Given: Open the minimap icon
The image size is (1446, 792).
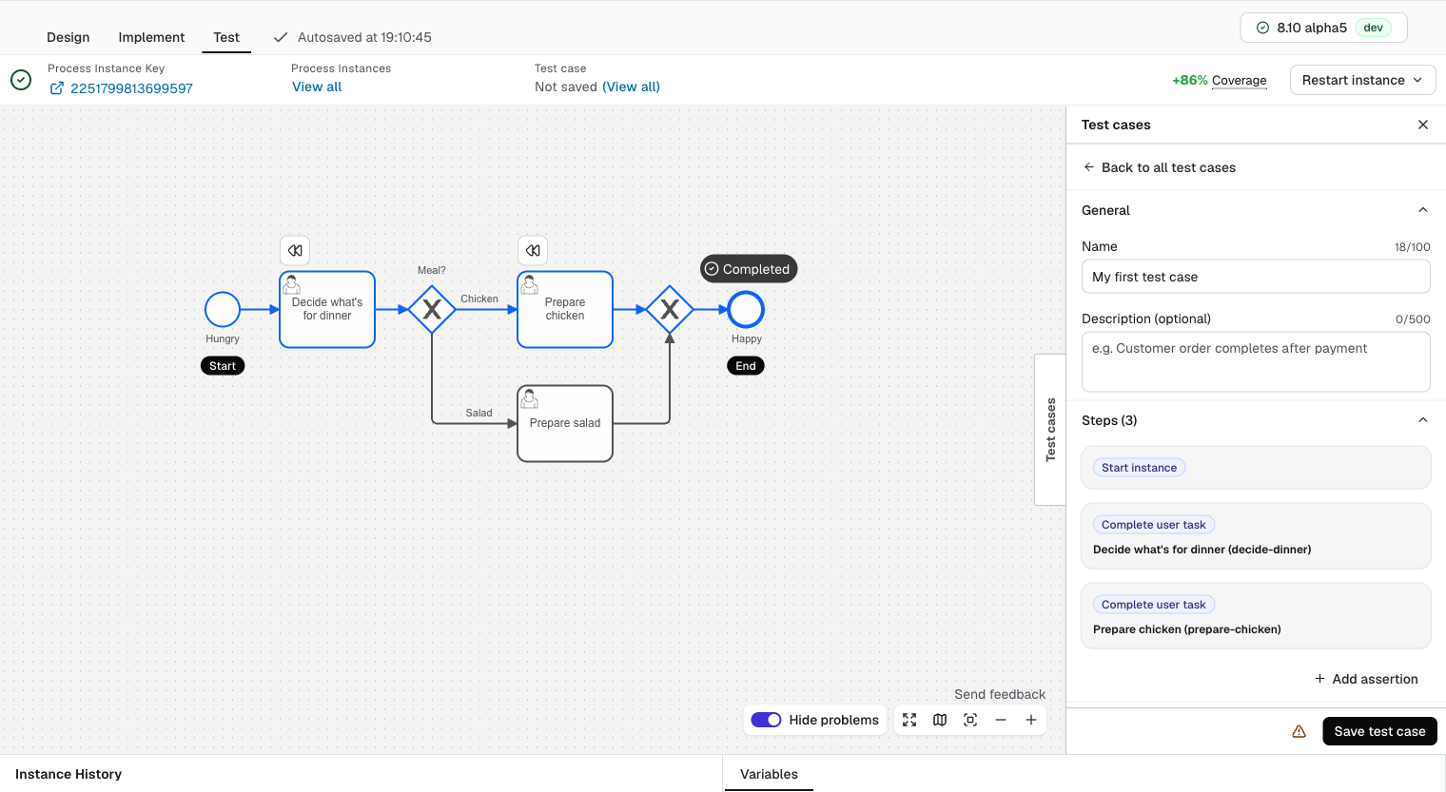Looking at the screenshot, I should coord(940,720).
